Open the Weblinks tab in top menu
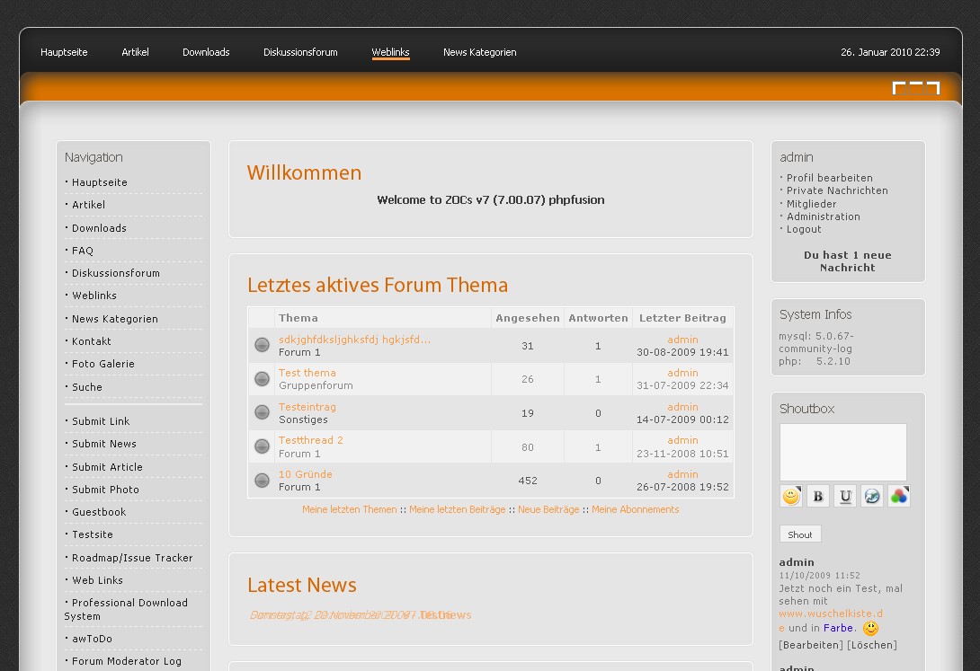980x671 pixels. (x=390, y=52)
